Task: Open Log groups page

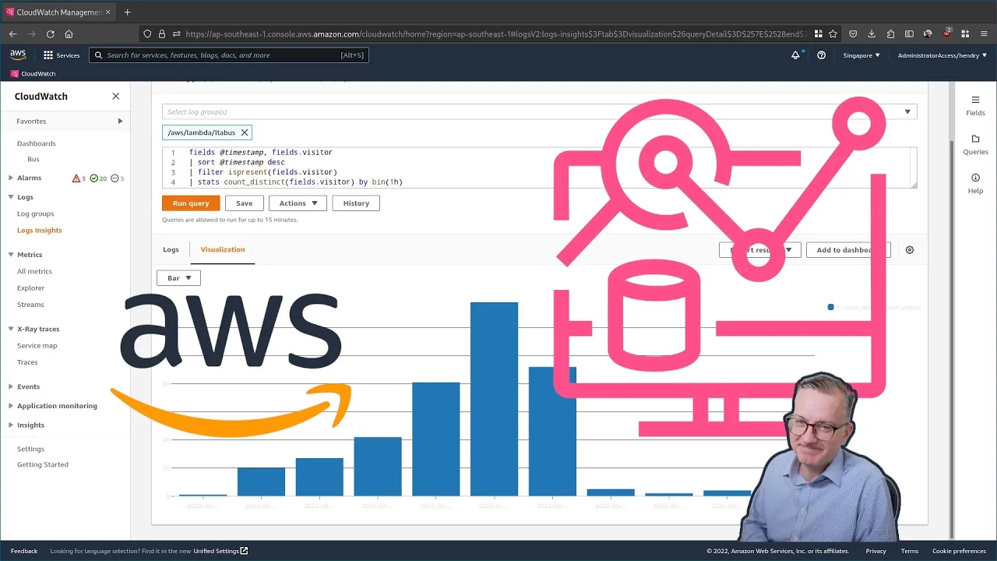Action: tap(36, 213)
